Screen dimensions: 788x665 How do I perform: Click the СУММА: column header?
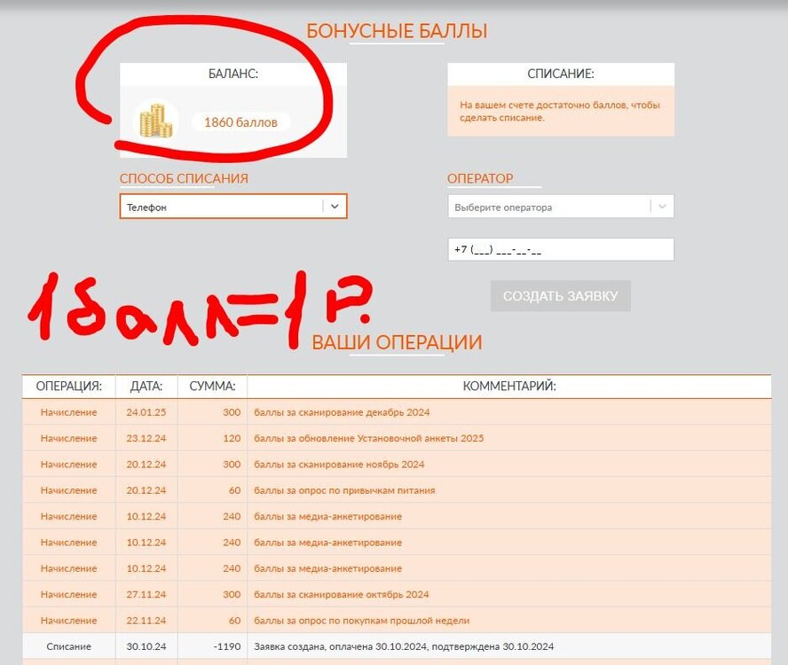[212, 387]
